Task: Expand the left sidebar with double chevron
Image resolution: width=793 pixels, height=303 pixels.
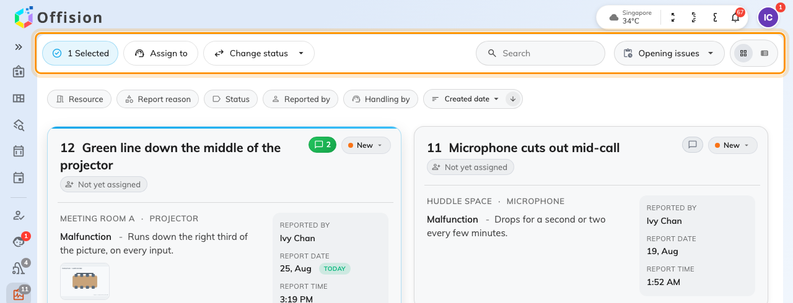Action: (x=19, y=47)
